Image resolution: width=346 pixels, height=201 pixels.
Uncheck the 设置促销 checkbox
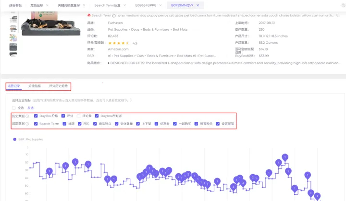[217, 124]
